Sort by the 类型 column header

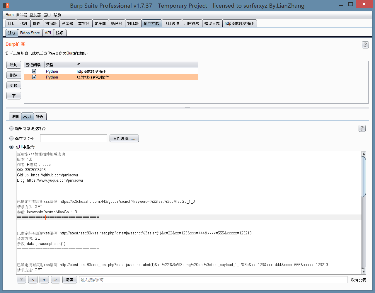click(60, 65)
